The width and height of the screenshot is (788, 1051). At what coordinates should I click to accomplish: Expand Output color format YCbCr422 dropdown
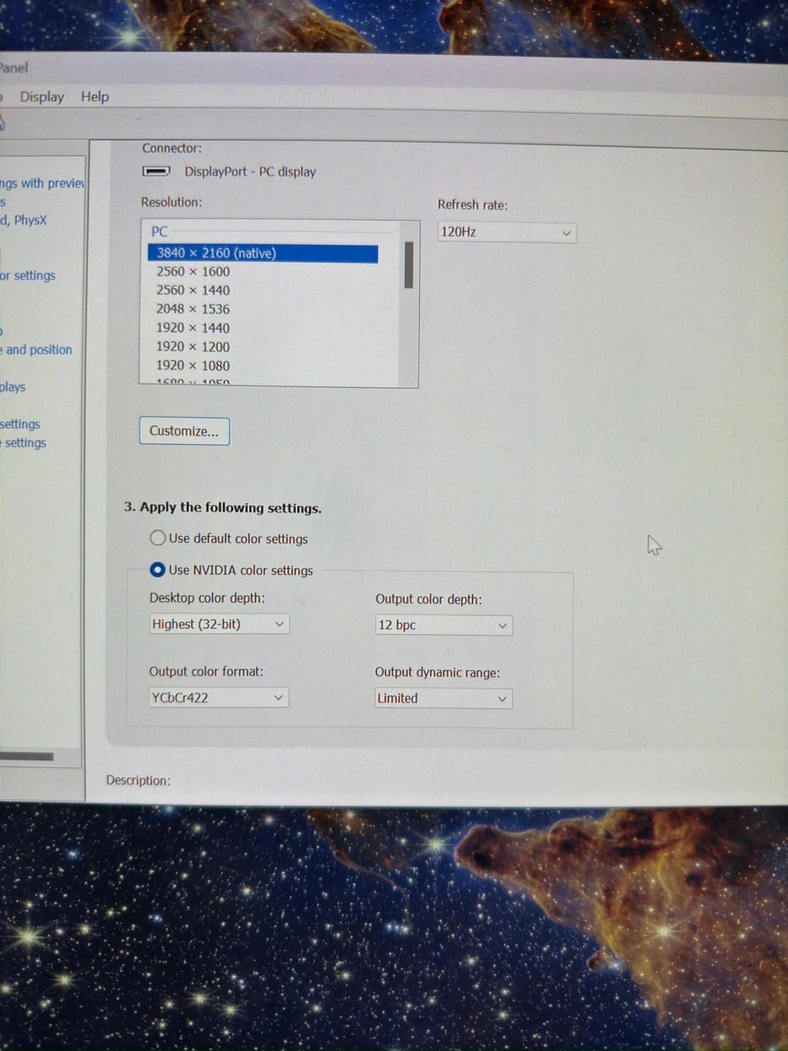pos(218,698)
